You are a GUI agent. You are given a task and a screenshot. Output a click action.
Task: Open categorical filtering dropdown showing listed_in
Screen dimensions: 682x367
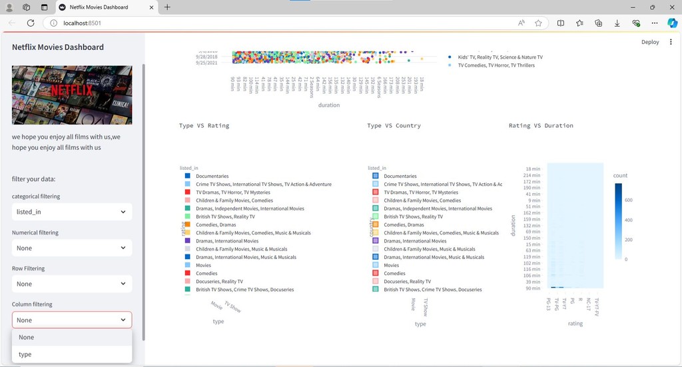pos(72,212)
